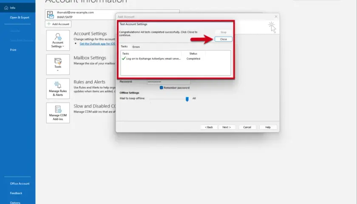
Task: Follow the Get the Outlook app for iOS link
Action: click(x=97, y=44)
